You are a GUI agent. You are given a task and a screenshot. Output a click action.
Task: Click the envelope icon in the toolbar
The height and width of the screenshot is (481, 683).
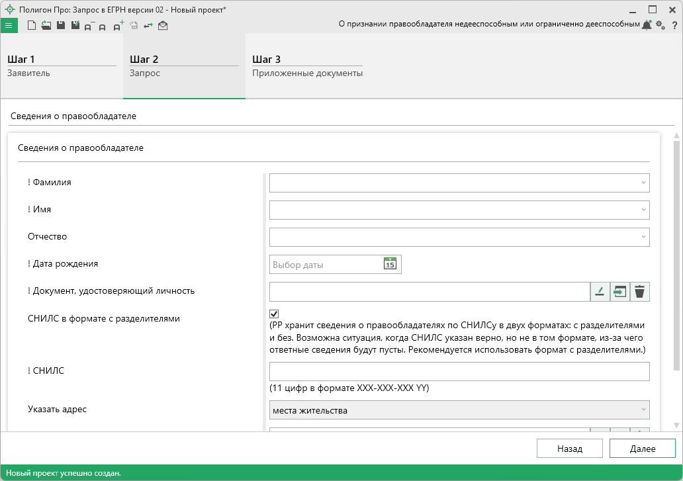click(163, 26)
